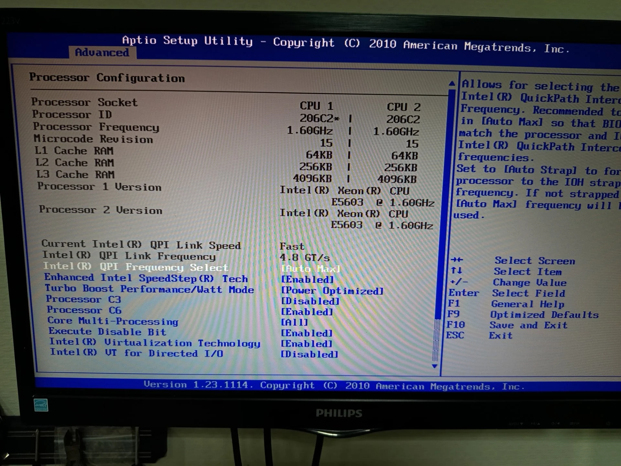Click CPU 2 L3 cache value 4096KB

point(397,179)
